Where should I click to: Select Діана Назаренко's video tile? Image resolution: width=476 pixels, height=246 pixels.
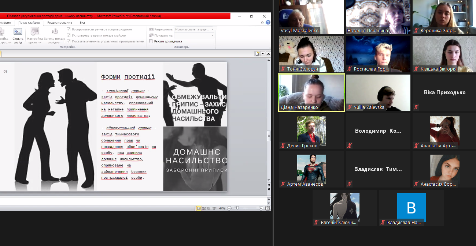click(x=311, y=92)
